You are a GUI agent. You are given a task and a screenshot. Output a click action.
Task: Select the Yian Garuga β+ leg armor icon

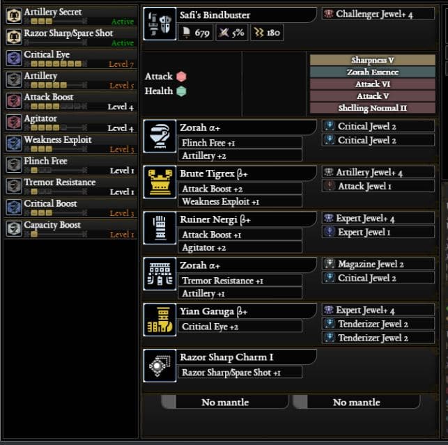(x=160, y=320)
